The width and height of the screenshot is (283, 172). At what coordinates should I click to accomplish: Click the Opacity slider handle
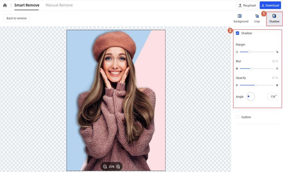256,85
